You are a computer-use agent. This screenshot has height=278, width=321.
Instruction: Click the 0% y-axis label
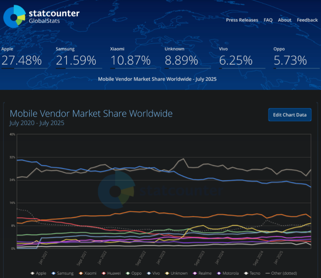click(x=13, y=249)
